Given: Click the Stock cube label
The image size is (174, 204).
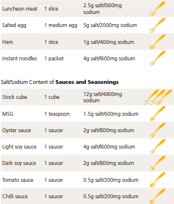Looking at the screenshot, I should point(14,97).
